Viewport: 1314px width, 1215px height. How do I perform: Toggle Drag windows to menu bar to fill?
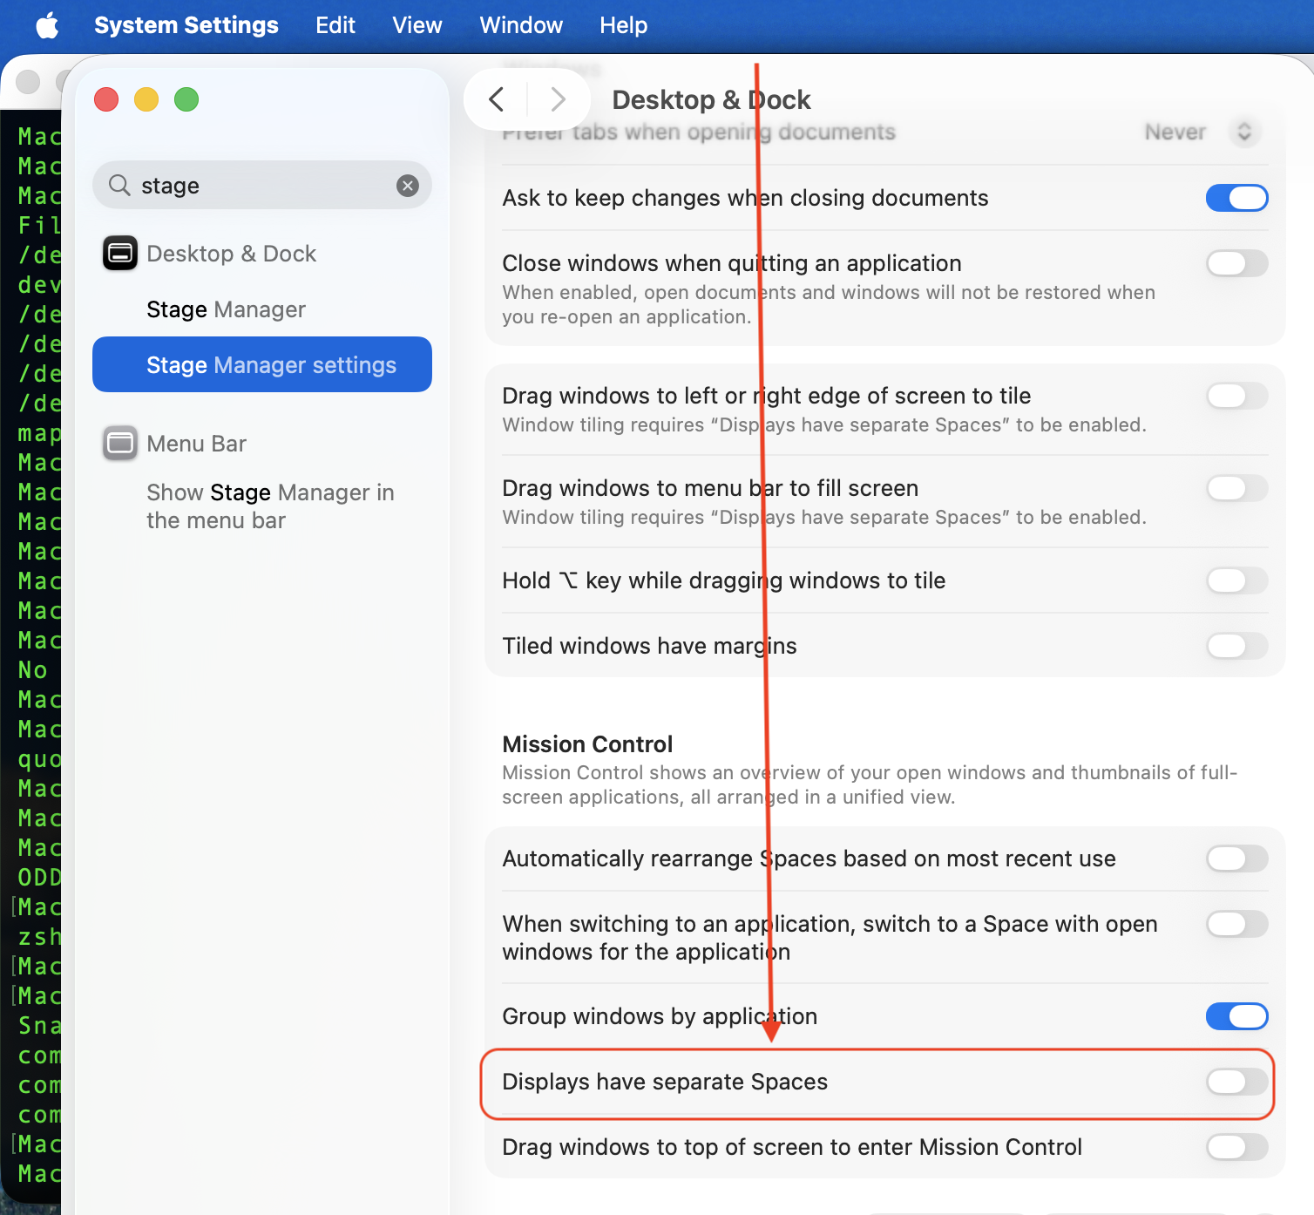(x=1236, y=488)
